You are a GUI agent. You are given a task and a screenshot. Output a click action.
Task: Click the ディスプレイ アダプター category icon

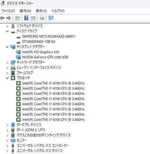pos(13,47)
